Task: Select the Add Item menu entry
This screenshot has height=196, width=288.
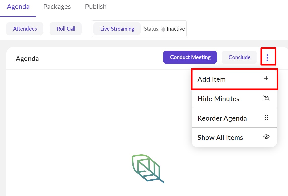Action: tap(212, 79)
